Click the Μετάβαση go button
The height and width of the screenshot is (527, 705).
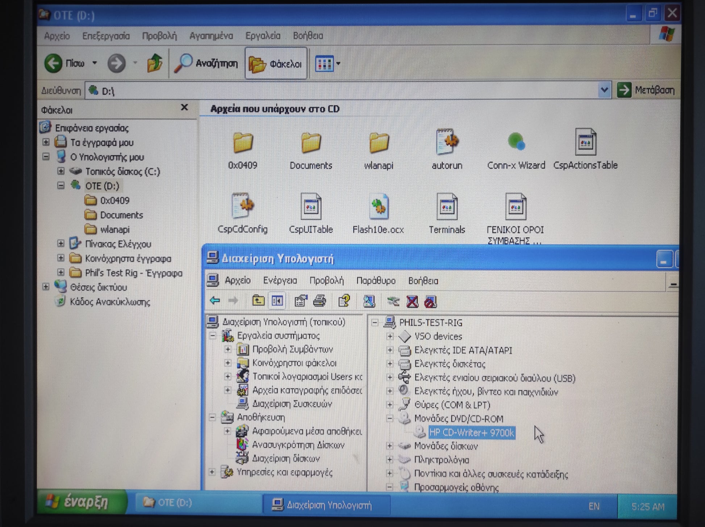[x=646, y=90]
